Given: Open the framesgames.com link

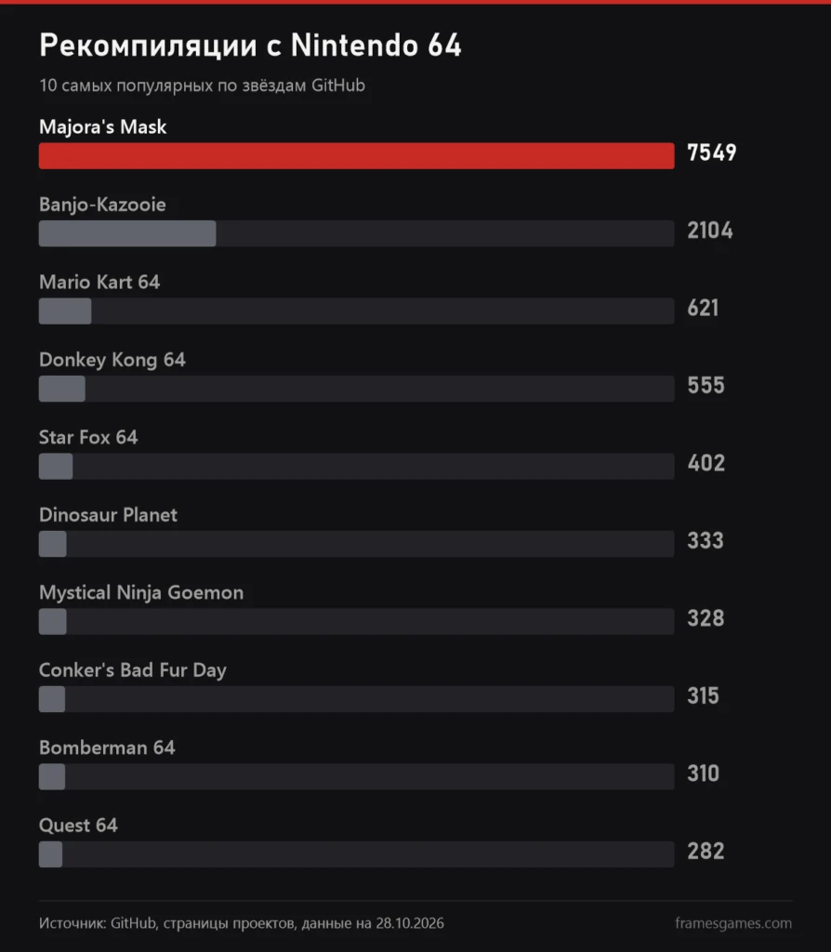Looking at the screenshot, I should tap(733, 923).
